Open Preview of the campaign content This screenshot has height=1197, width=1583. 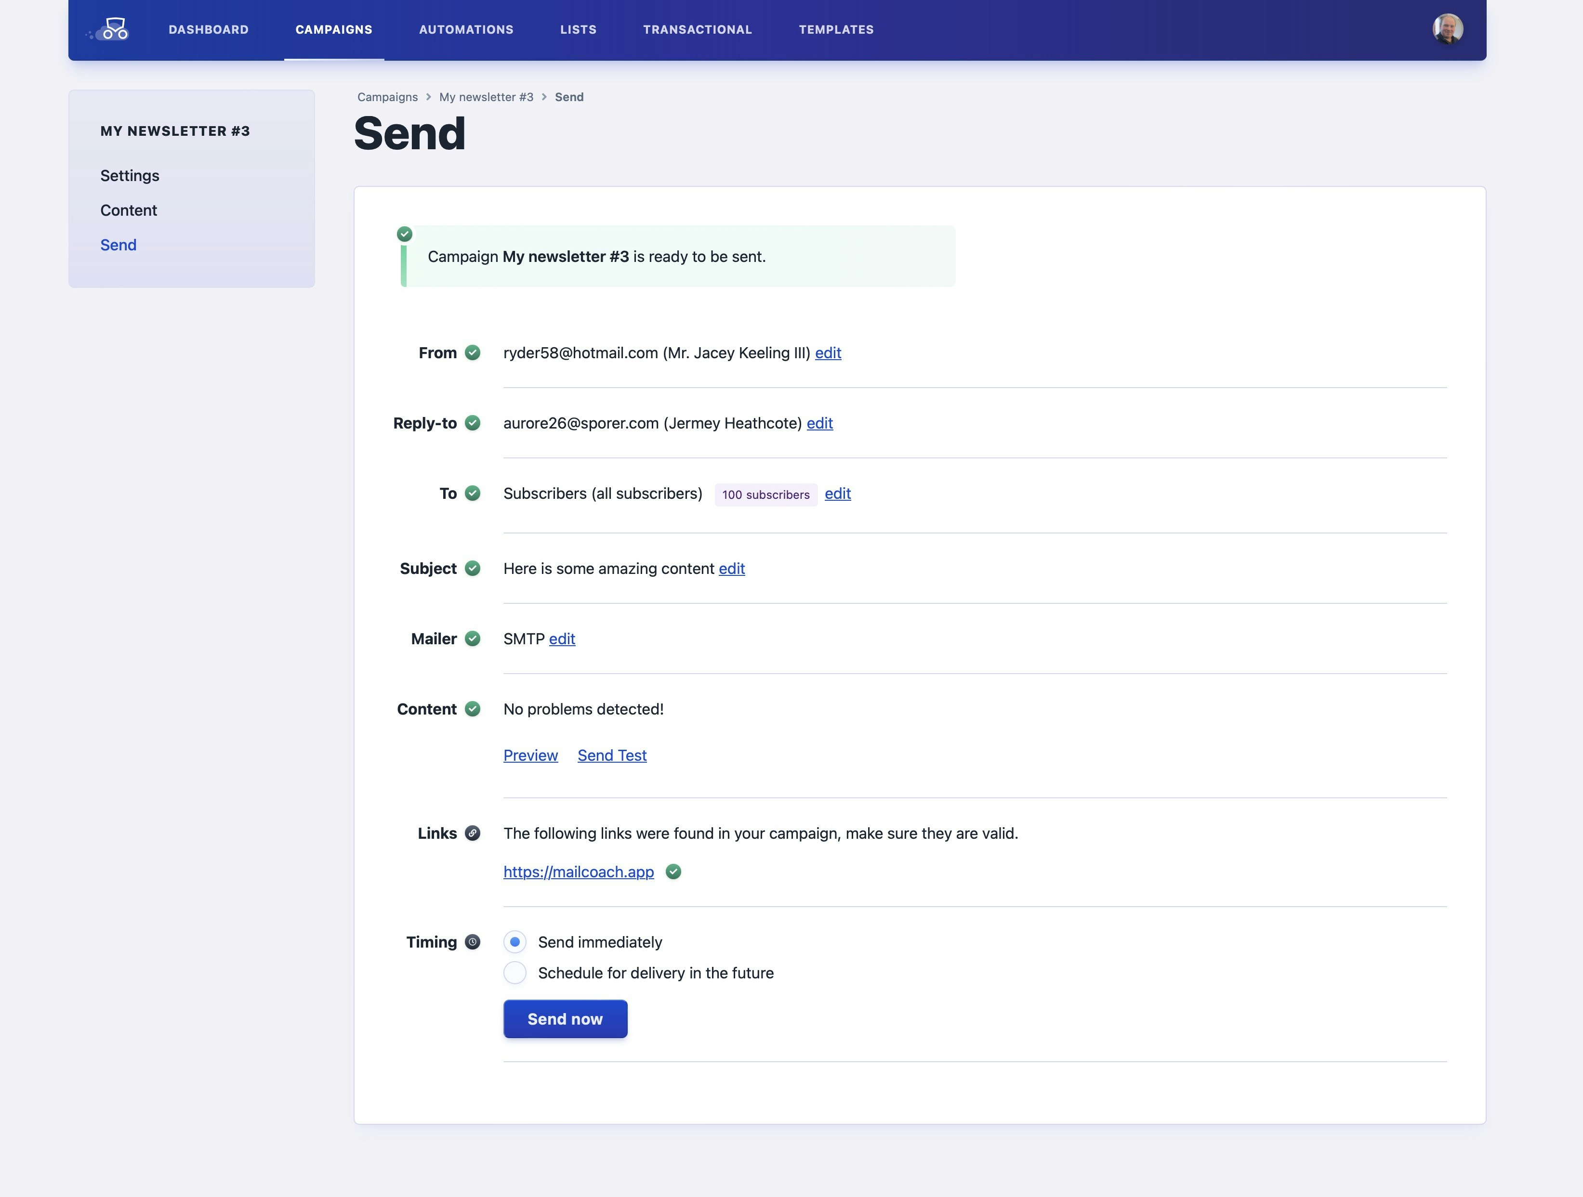click(x=530, y=755)
